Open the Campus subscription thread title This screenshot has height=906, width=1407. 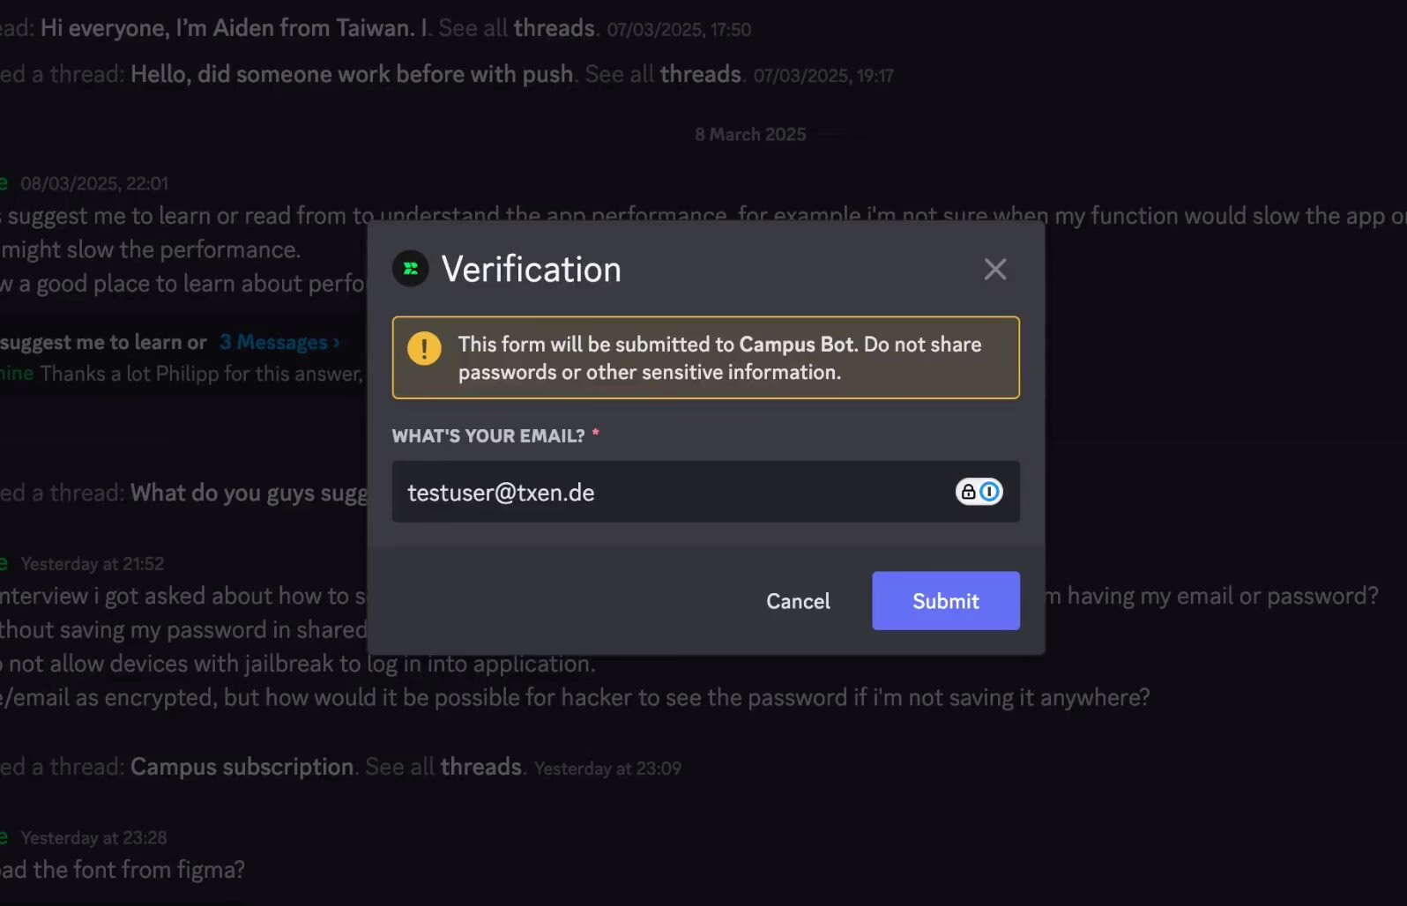point(242,767)
